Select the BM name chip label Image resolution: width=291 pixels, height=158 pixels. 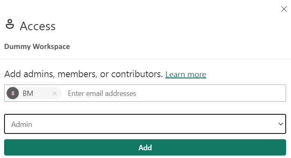[x=28, y=93]
